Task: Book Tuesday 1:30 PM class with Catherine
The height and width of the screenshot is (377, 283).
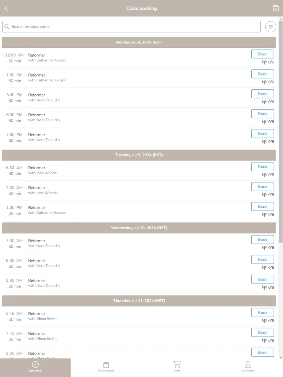Action: tap(263, 207)
